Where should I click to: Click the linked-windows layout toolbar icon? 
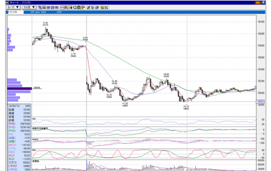40,7
